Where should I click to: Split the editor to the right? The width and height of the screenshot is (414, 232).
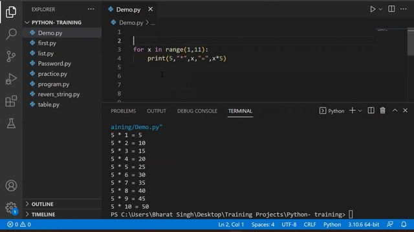[x=391, y=9]
